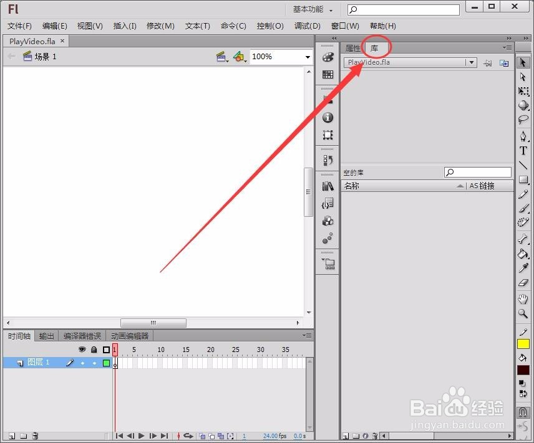Click black and white colors button
The height and width of the screenshot is (443, 534).
click(522, 383)
